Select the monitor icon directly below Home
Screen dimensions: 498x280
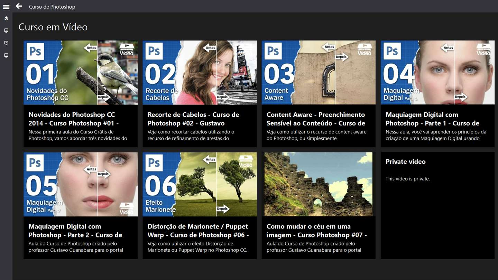(6, 31)
